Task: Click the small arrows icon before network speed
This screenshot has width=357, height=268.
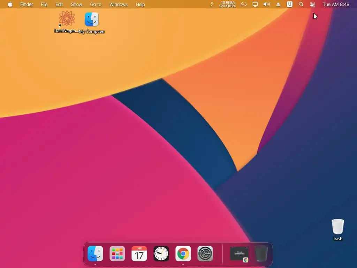Action: pos(212,4)
